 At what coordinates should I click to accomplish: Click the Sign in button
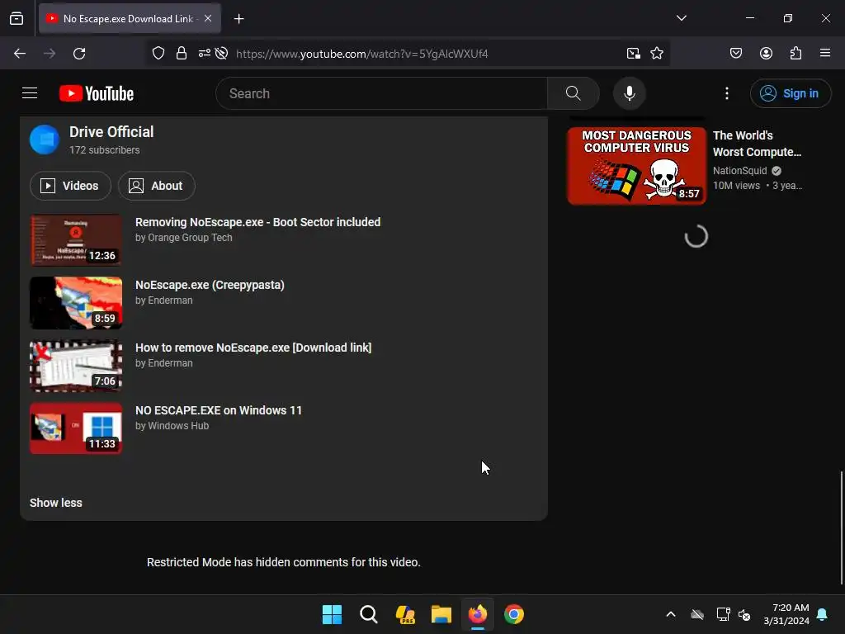click(790, 93)
